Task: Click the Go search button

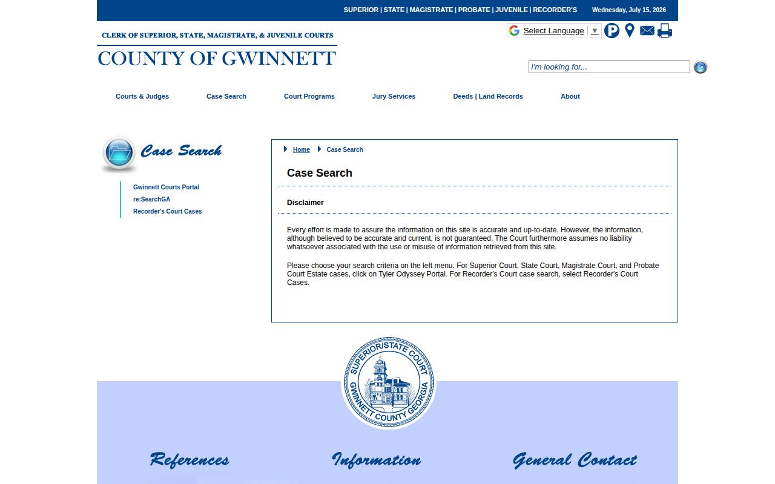Action: [x=701, y=67]
